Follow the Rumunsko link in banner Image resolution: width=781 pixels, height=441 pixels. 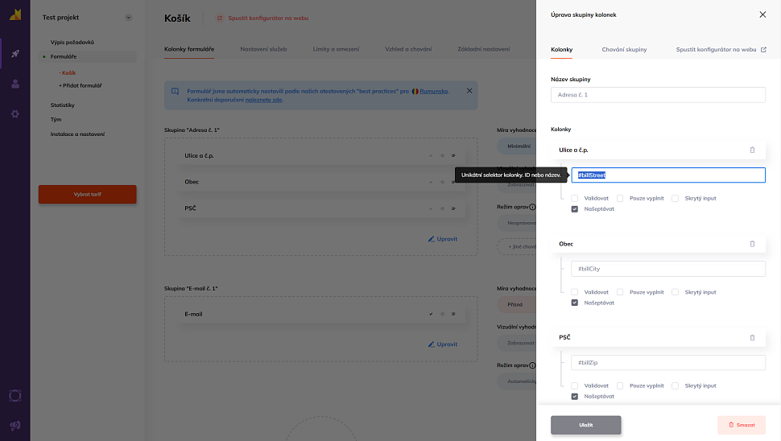[433, 91]
